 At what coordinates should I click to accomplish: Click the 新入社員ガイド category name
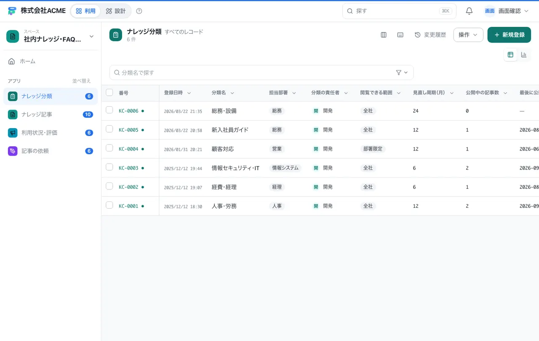[x=230, y=130]
